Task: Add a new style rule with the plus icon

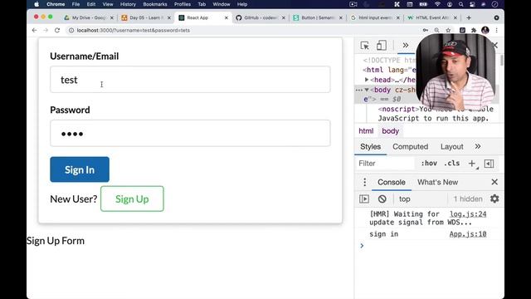Action: point(472,164)
